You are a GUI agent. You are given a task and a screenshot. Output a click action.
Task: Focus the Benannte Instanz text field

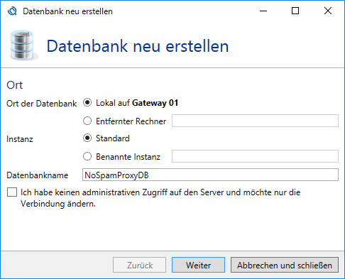click(255, 156)
